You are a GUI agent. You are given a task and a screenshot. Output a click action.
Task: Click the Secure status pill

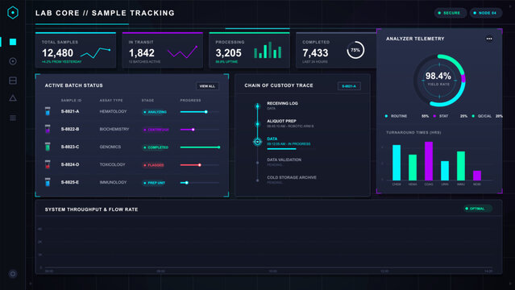coord(450,13)
